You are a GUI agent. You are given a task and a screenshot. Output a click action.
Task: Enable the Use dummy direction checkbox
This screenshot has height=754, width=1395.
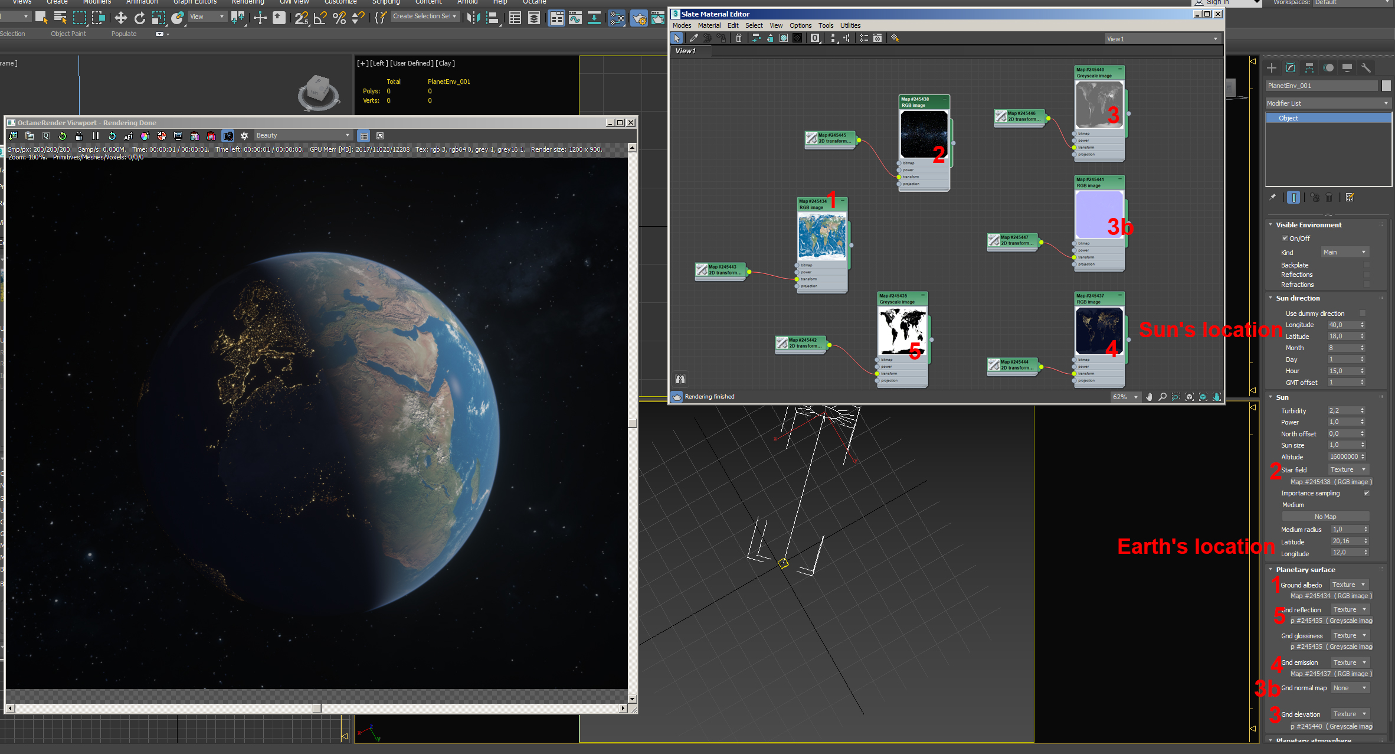pyautogui.click(x=1362, y=313)
